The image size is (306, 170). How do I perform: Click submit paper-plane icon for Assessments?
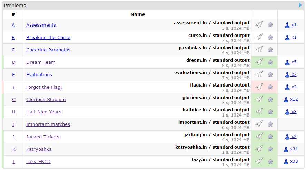pos(259,25)
